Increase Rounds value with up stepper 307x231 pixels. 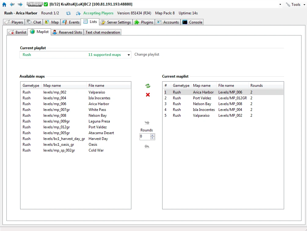(152, 135)
